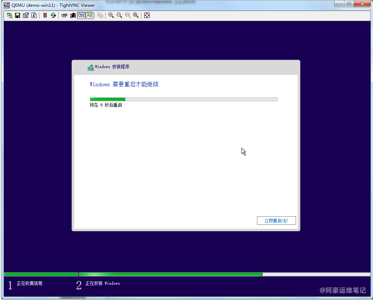Refresh the remote screen with the green arrows icon
This screenshot has height=300, width=373.
point(53,15)
